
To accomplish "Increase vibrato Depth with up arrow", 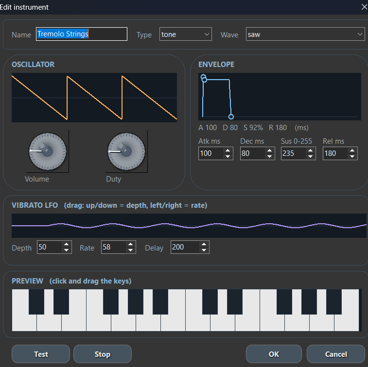I will 67,244.
